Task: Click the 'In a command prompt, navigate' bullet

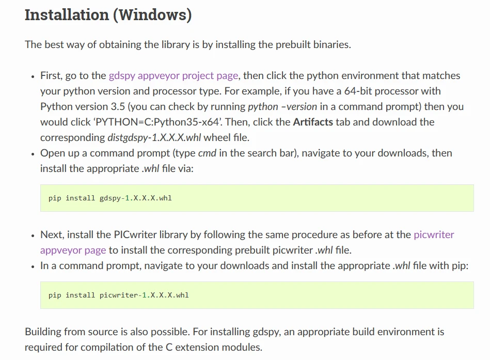Action: tap(114, 266)
